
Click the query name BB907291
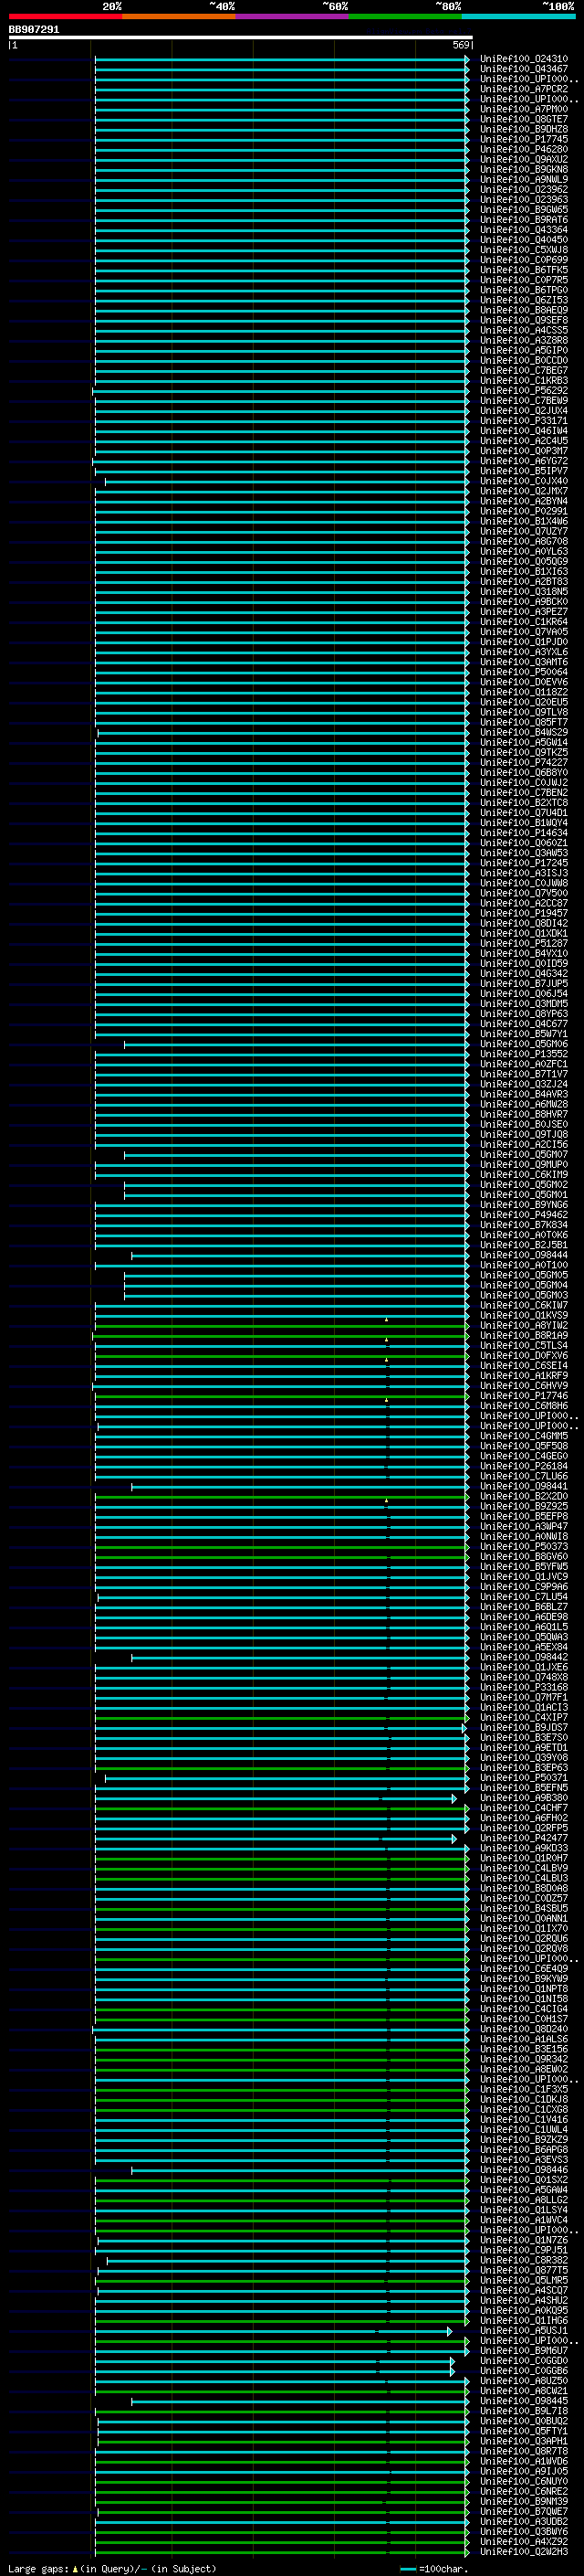point(34,29)
